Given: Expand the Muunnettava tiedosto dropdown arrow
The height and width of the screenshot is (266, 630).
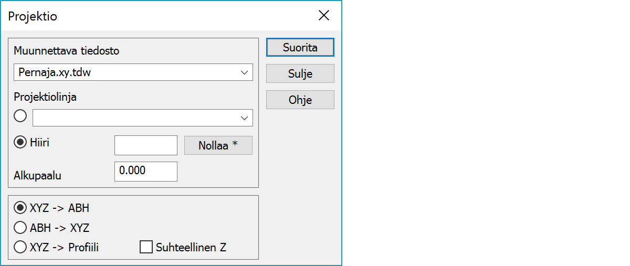Looking at the screenshot, I should click(x=244, y=72).
